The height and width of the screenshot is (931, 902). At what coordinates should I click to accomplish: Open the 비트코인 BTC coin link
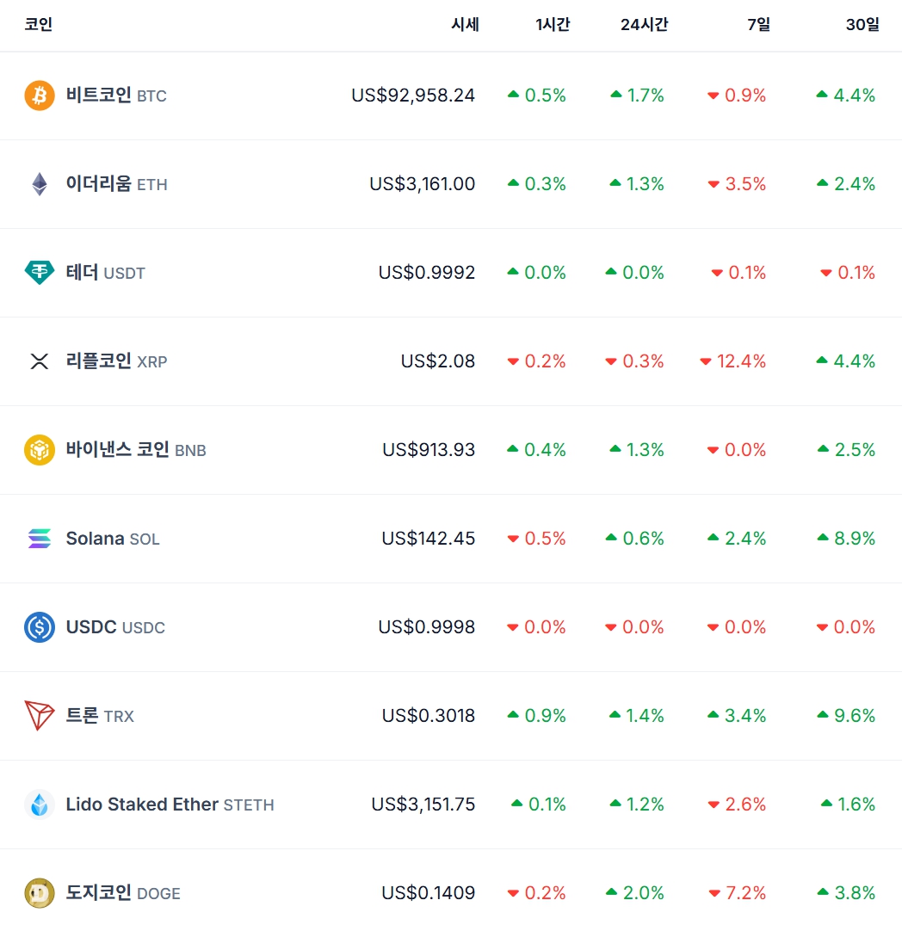coord(115,96)
